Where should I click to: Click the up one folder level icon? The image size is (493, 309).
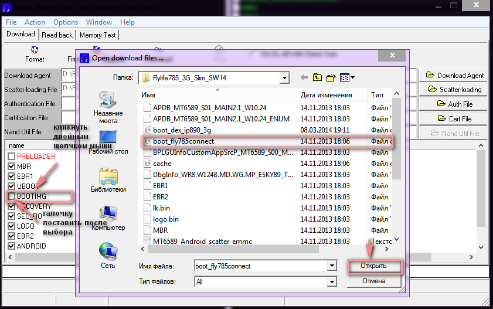coord(317,77)
